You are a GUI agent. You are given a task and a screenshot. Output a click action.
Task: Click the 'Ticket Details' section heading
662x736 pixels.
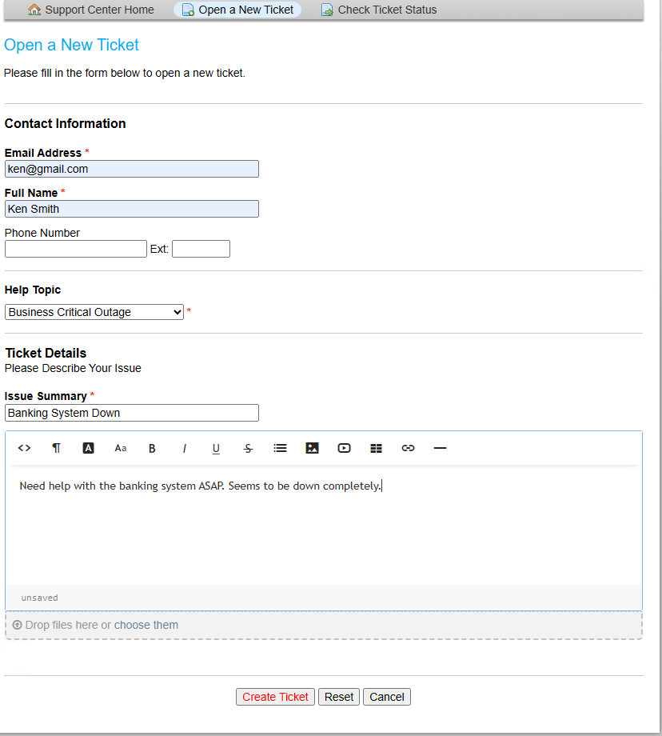click(46, 353)
